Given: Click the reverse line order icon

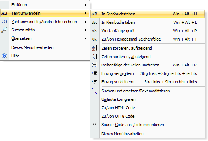Looking at the screenshot, I should click(95, 65).
